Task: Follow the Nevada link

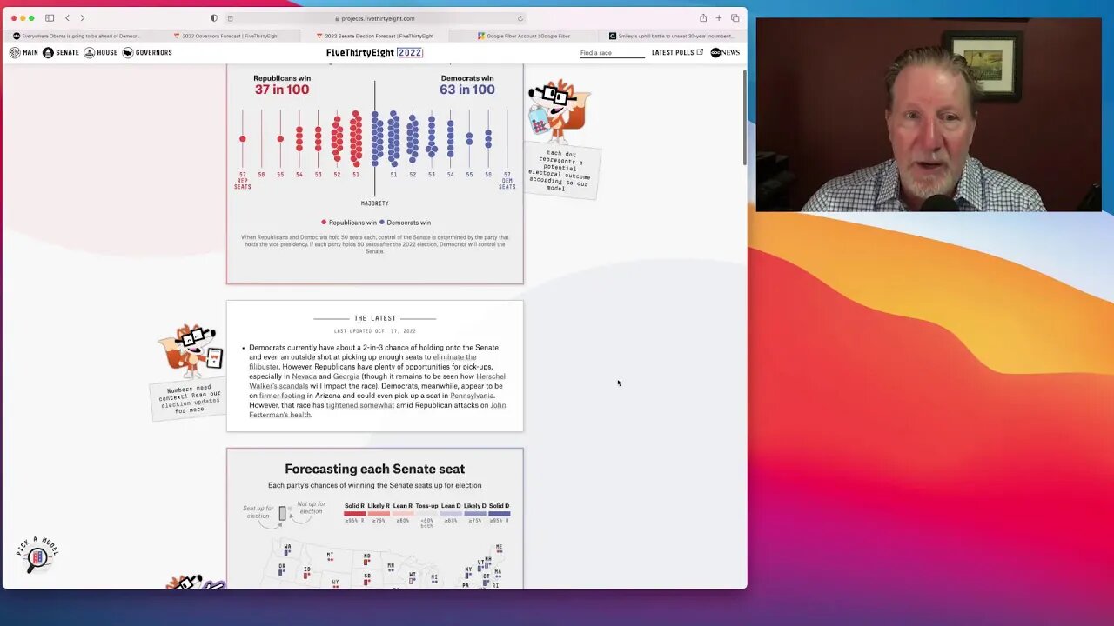Action: coord(304,376)
